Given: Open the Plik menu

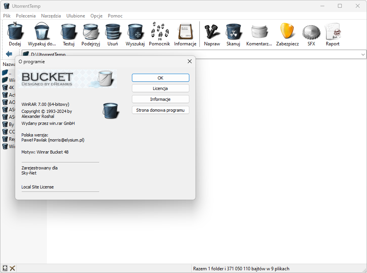Looking at the screenshot, I should pos(7,16).
